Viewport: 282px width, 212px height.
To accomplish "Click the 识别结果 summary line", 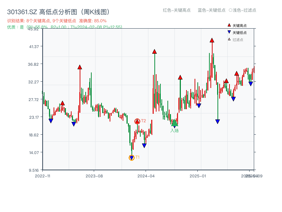I will [41, 20].
